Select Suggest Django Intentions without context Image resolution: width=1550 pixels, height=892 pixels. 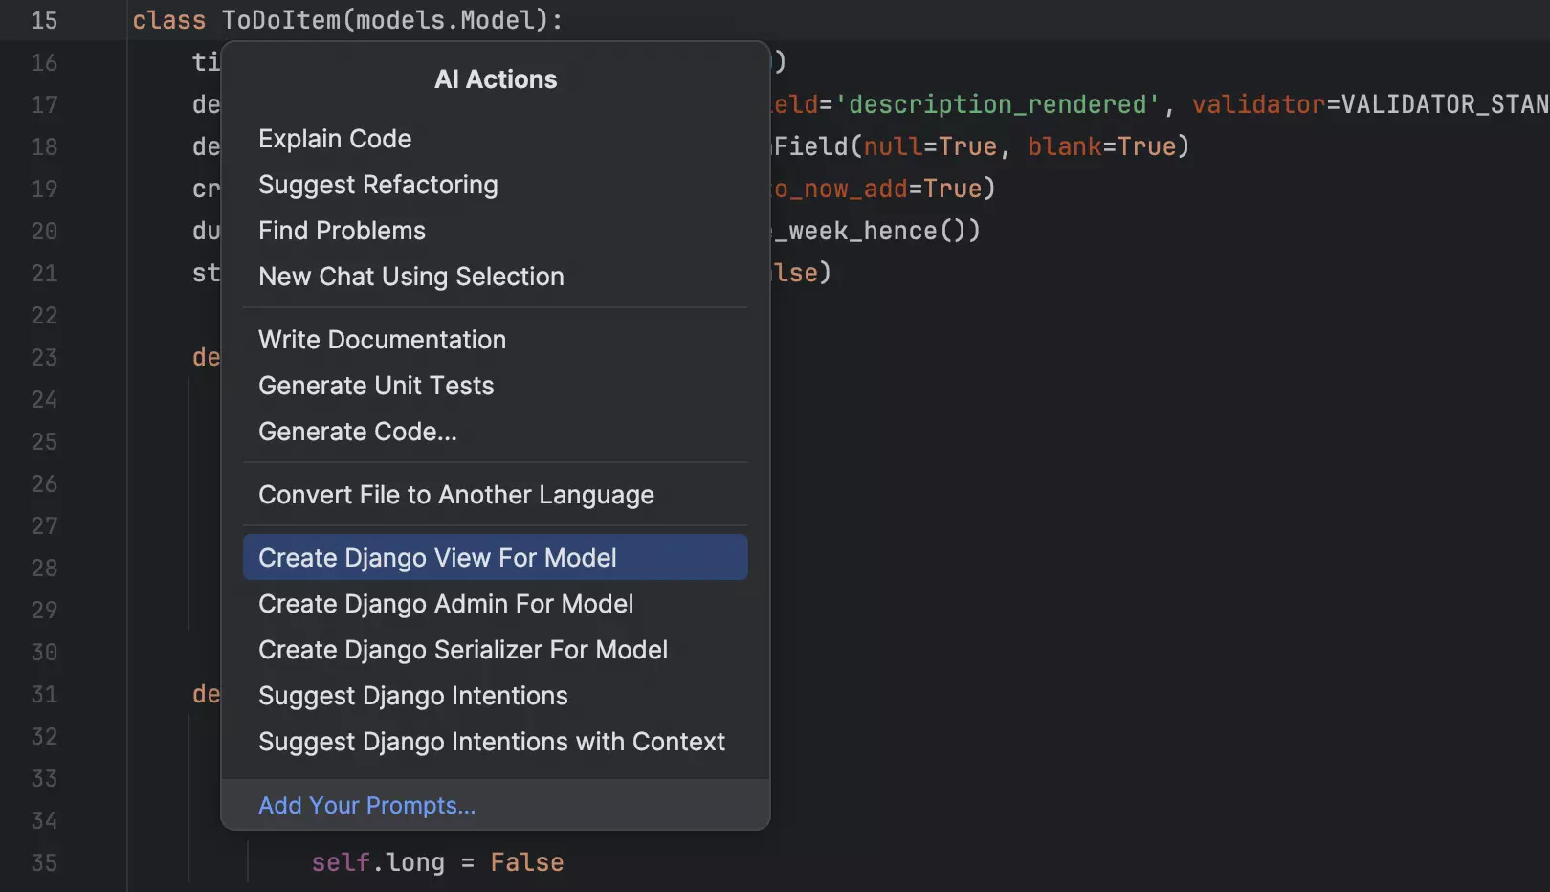pyautogui.click(x=412, y=696)
